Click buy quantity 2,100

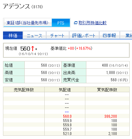tap(113, 133)
